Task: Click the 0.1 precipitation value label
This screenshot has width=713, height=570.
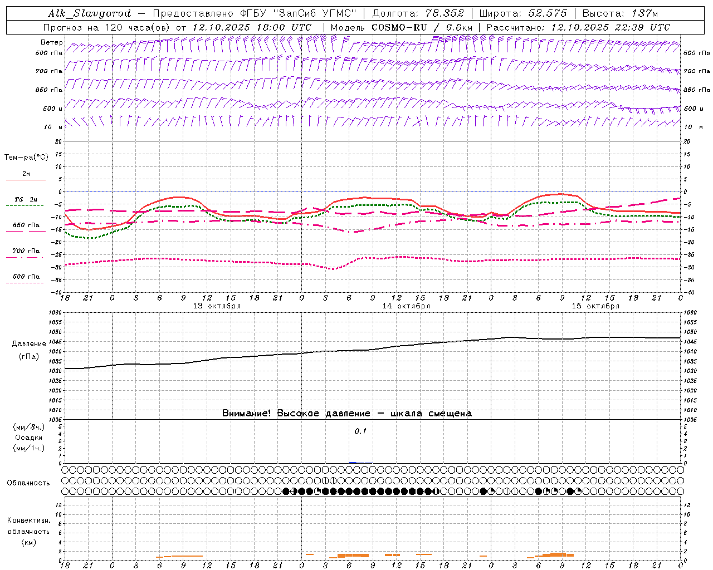Action: coord(361,431)
